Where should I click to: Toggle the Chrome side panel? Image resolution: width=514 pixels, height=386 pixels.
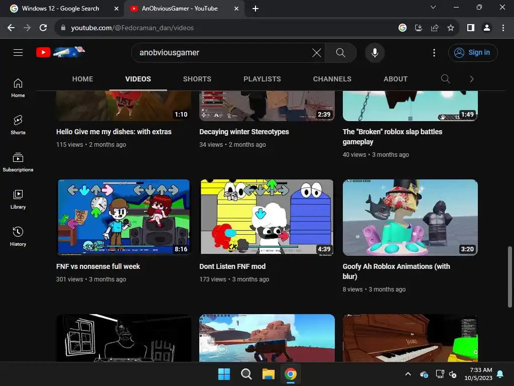click(x=471, y=28)
